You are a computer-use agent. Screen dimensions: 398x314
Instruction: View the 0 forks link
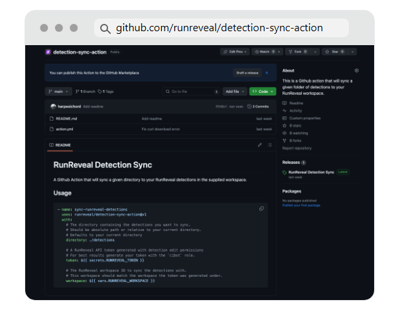pyautogui.click(x=295, y=141)
